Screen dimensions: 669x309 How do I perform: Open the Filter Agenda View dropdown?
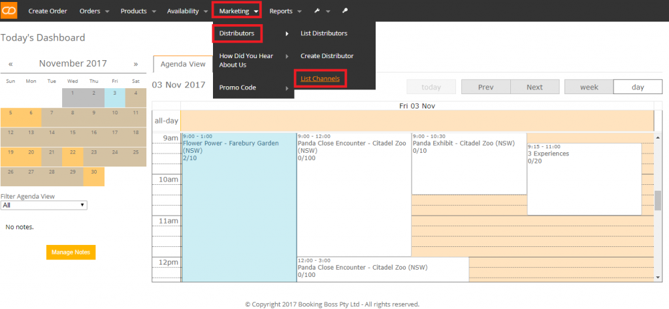[x=44, y=205]
